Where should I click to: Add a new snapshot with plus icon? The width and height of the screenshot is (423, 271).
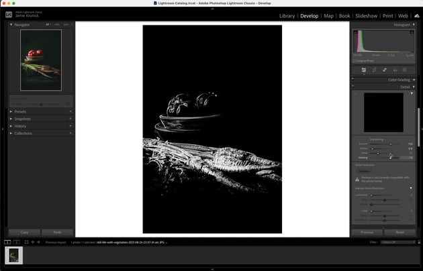coord(70,119)
